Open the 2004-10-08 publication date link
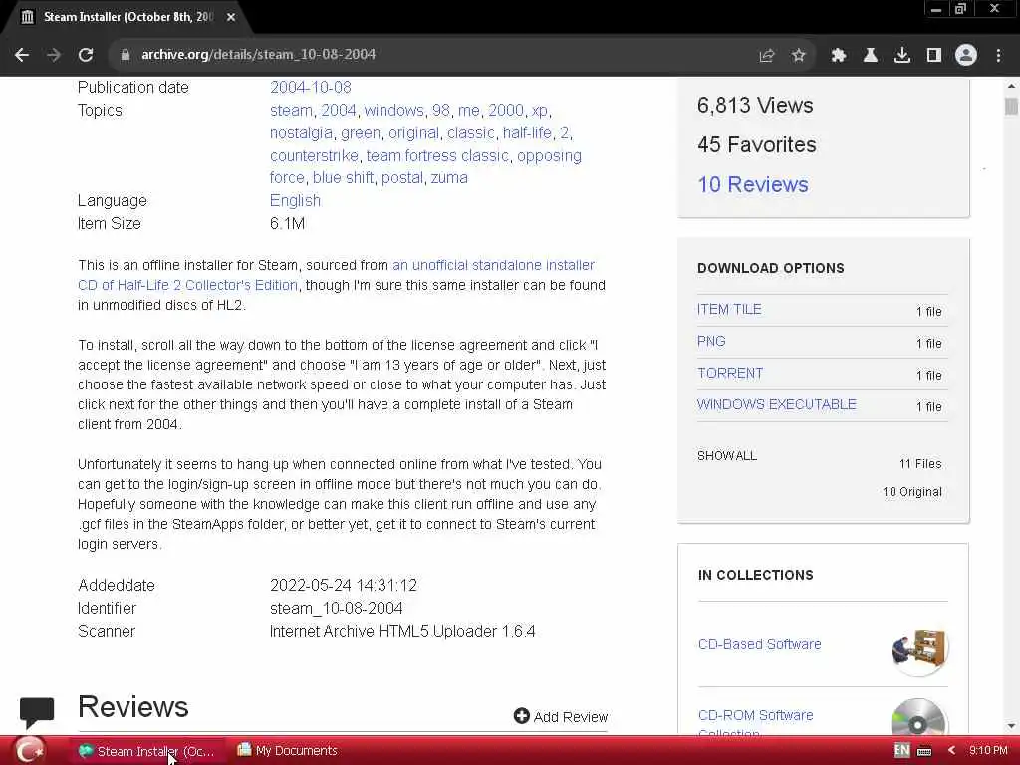 (311, 88)
